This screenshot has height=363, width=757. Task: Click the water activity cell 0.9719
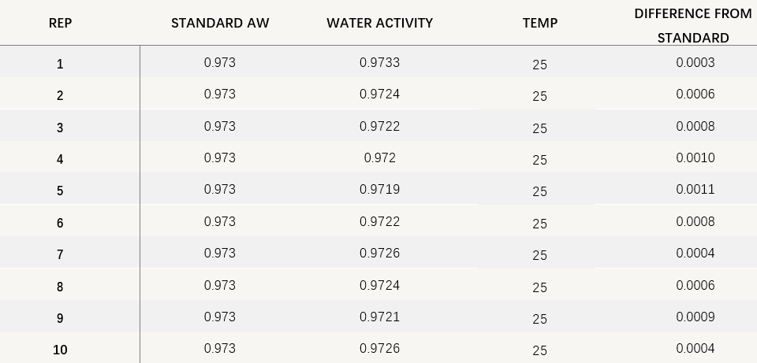[x=379, y=190]
